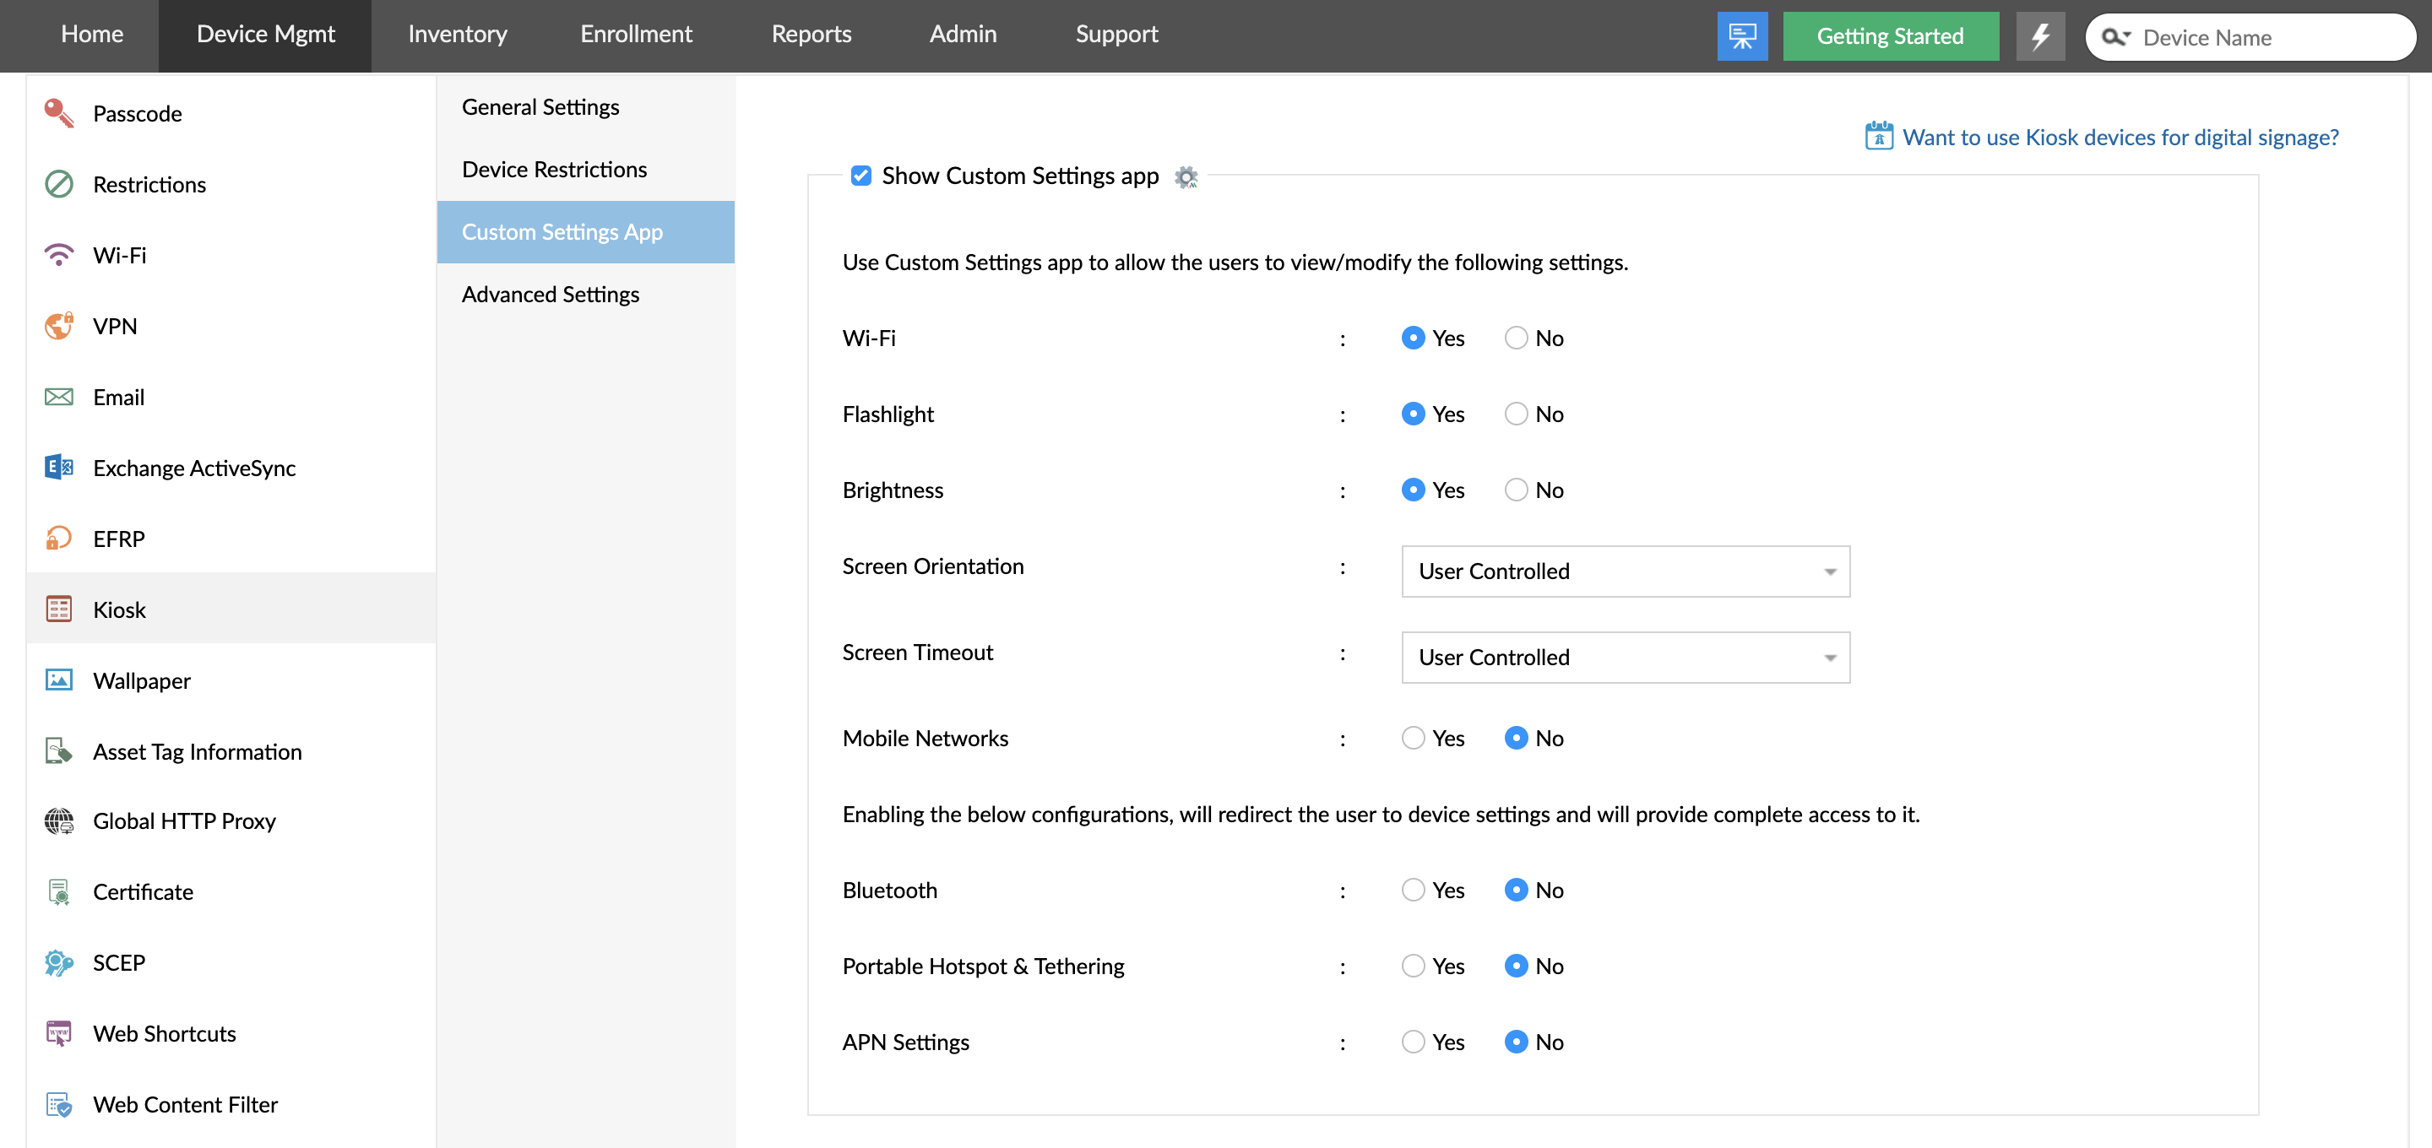Switch to the Advanced Settings tab
Screen dimensions: 2432x1148
point(551,294)
